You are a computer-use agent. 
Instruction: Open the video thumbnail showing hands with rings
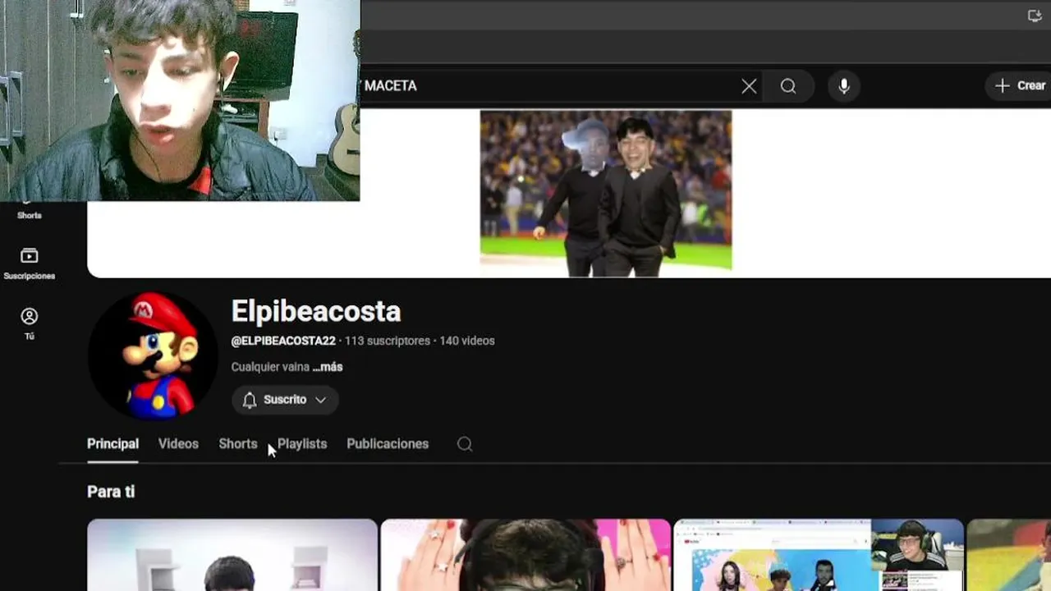pos(525,555)
